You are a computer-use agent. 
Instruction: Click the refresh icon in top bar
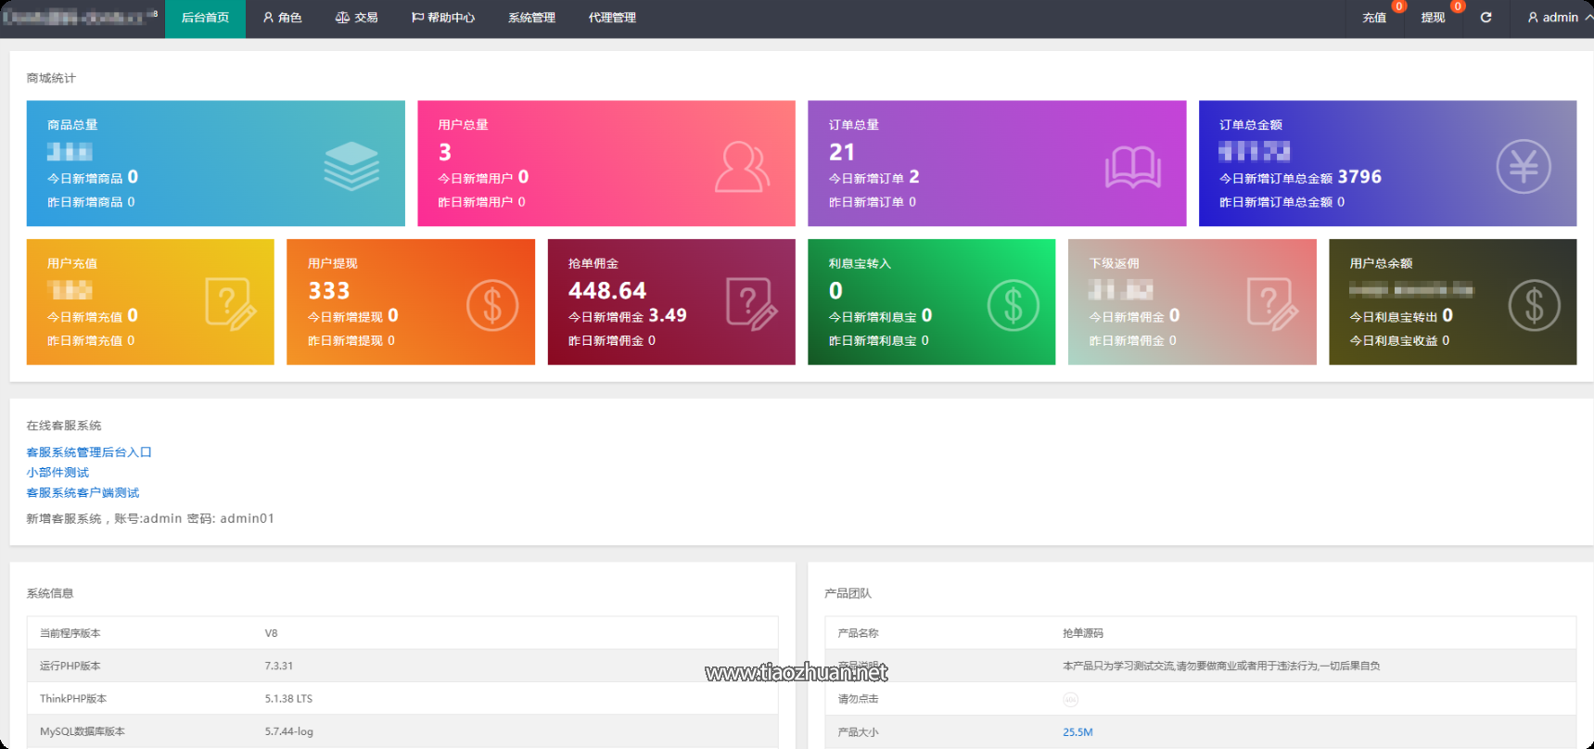pyautogui.click(x=1486, y=18)
